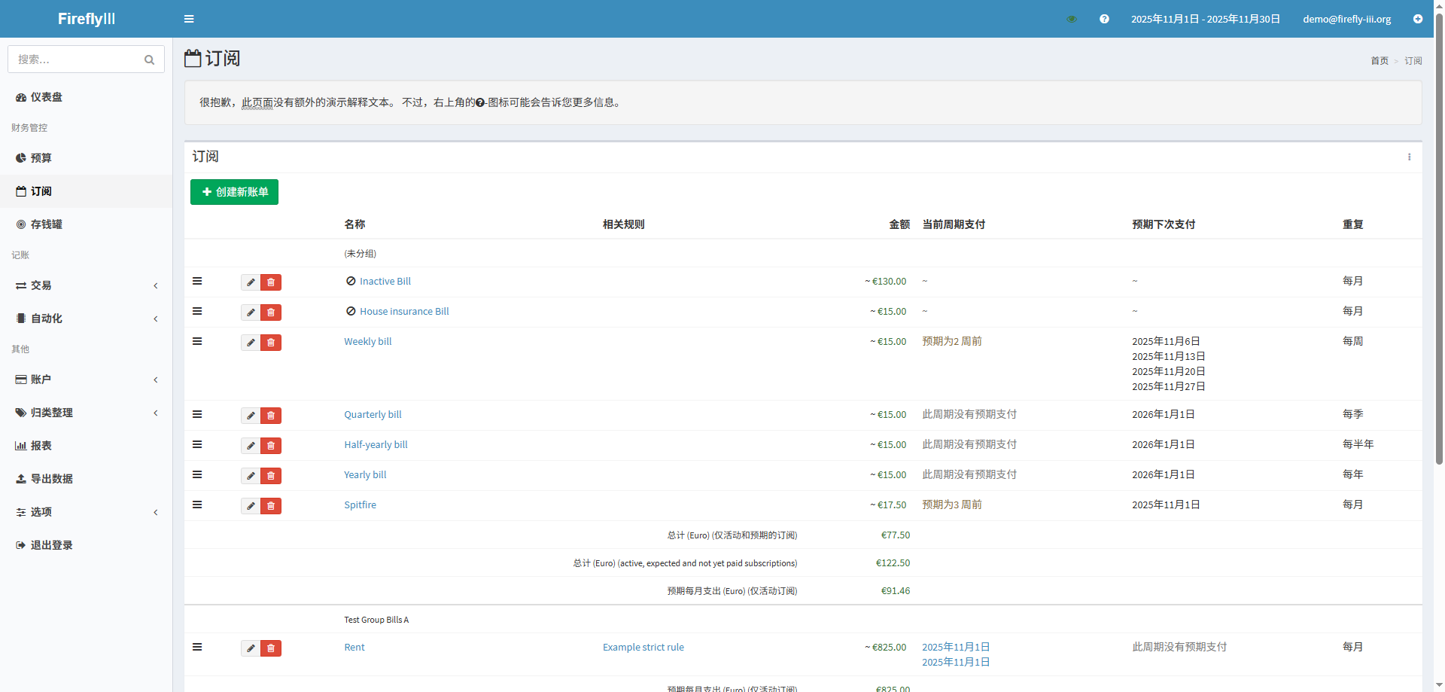The height and width of the screenshot is (692, 1445).
Task: Edit the Rent subscription with pencil icon
Action: pyautogui.click(x=251, y=648)
